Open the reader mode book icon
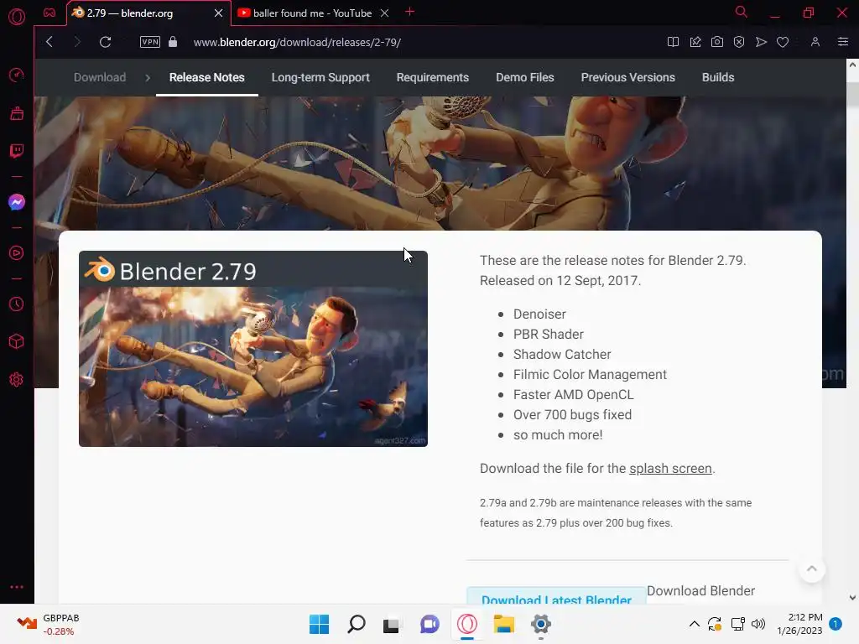Viewport: 859px width, 644px height. click(674, 42)
